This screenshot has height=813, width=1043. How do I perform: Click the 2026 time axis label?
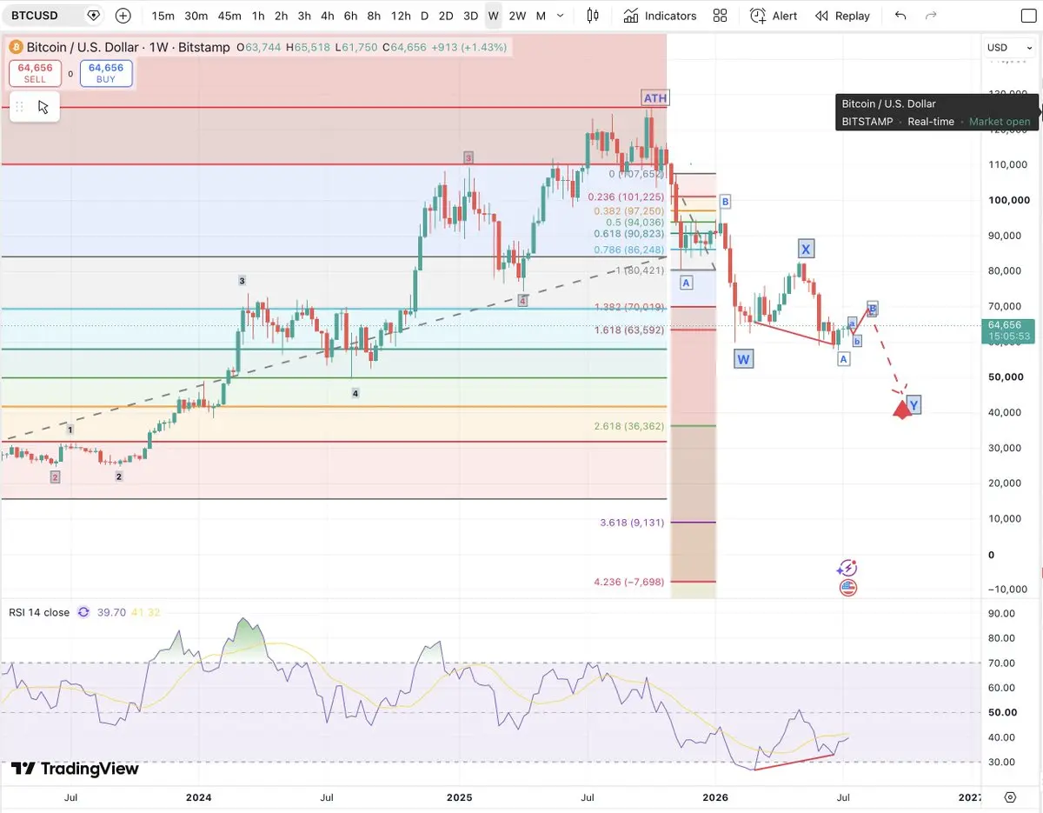point(715,796)
